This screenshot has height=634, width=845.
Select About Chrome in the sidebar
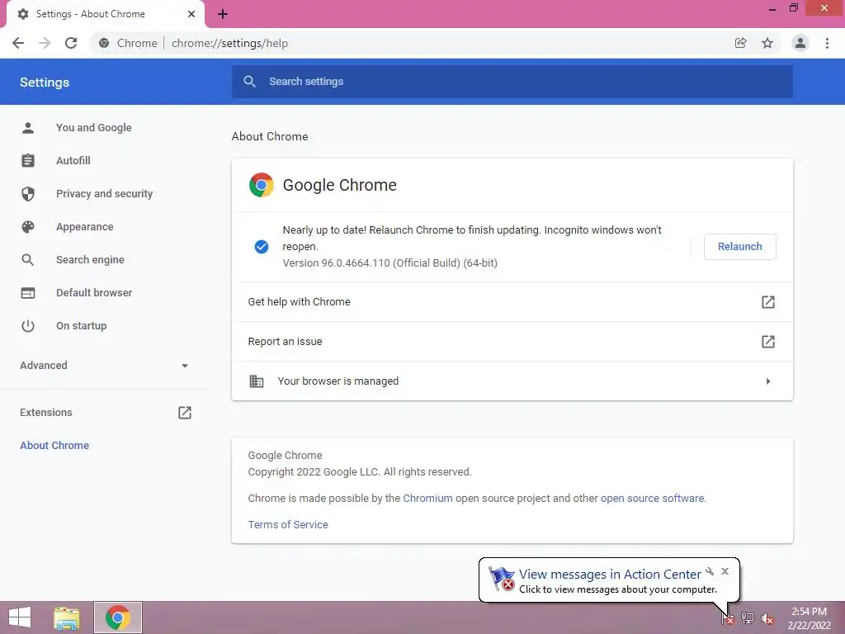click(54, 445)
